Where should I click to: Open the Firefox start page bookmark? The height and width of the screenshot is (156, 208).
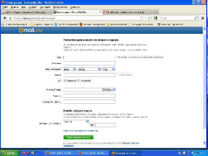92,24
